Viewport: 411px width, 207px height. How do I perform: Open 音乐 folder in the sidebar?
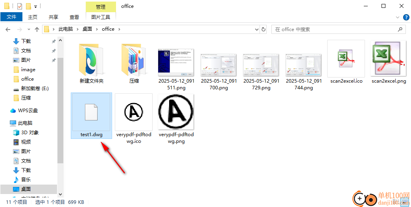pos(22,180)
